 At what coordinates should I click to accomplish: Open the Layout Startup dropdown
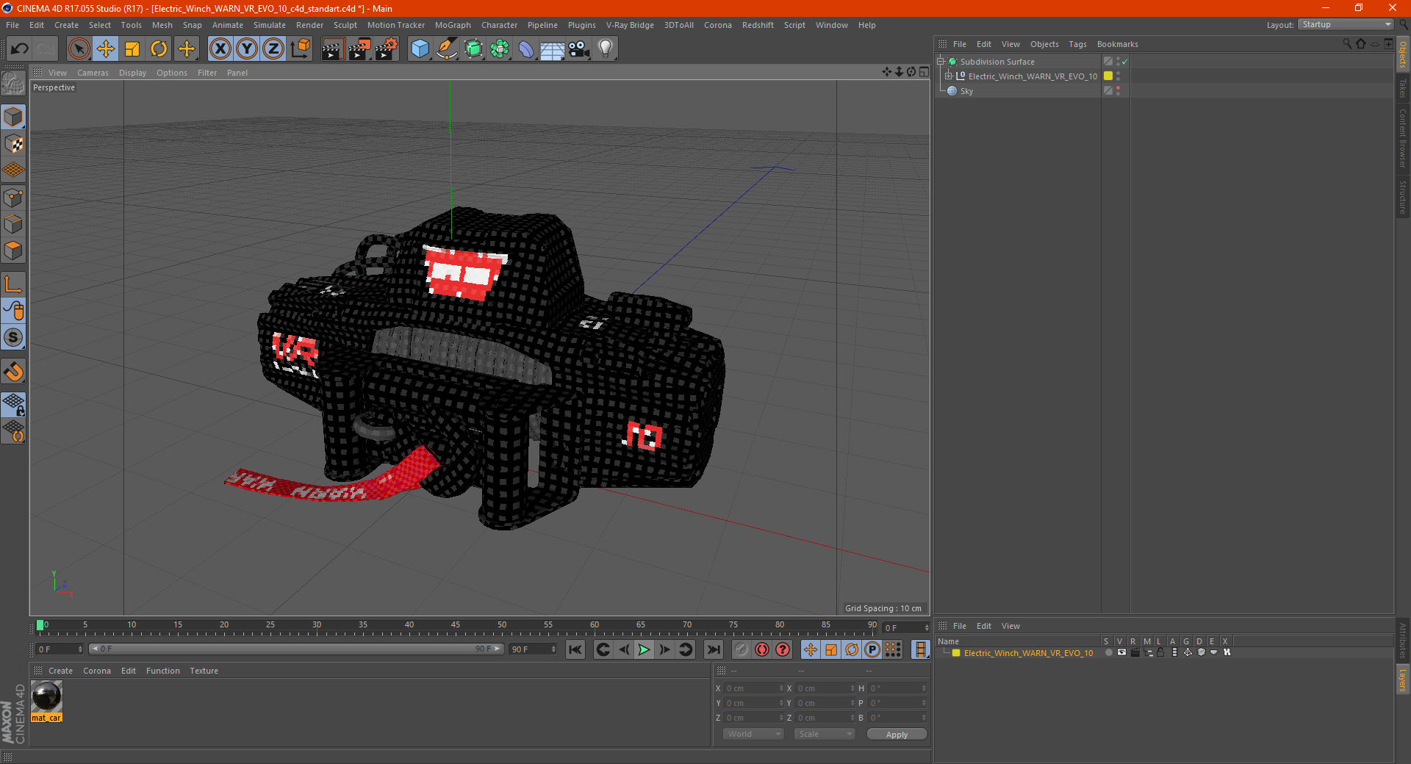tap(1346, 24)
